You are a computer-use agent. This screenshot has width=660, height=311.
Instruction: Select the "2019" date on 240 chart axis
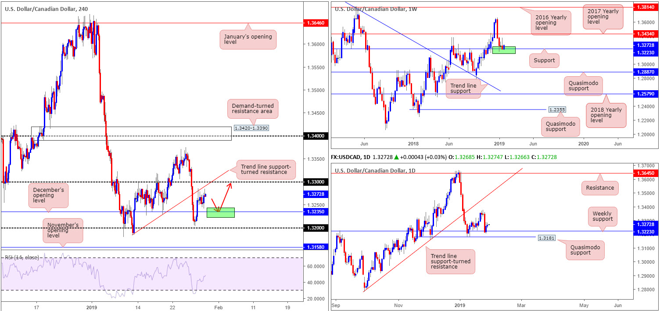91,307
